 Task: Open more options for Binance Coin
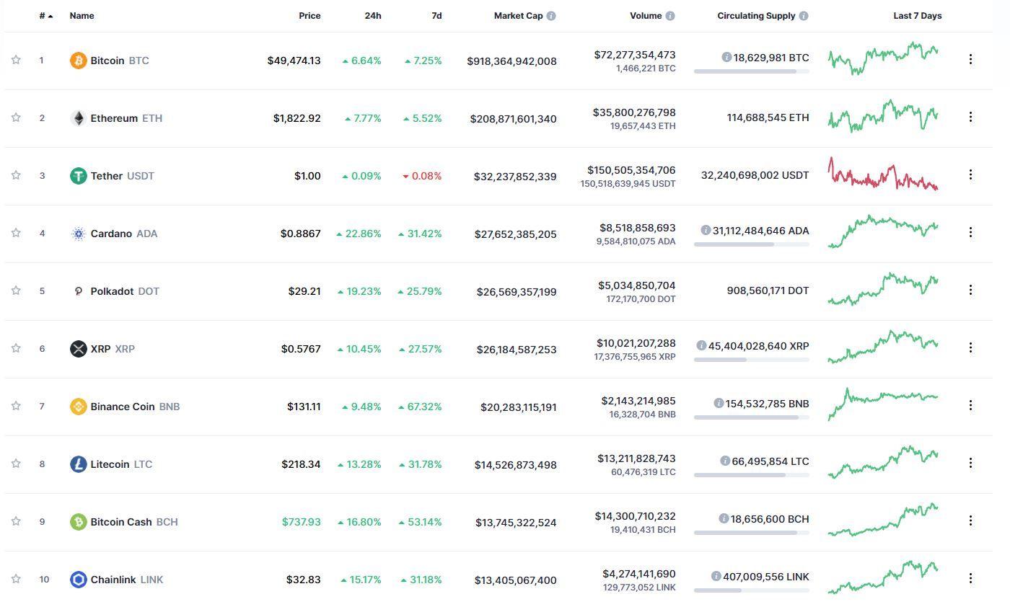(970, 405)
